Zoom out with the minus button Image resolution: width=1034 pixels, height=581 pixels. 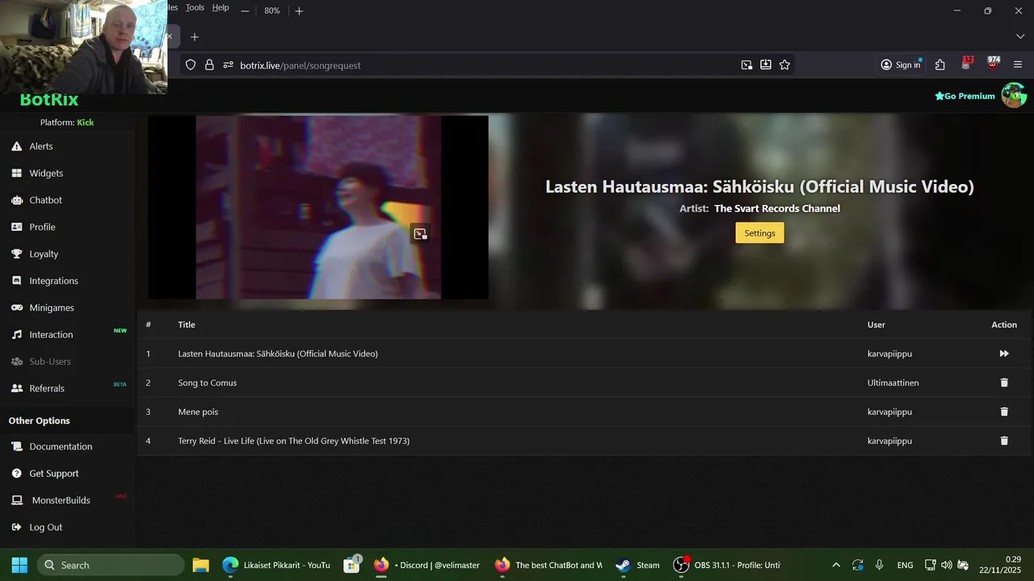[x=245, y=11]
